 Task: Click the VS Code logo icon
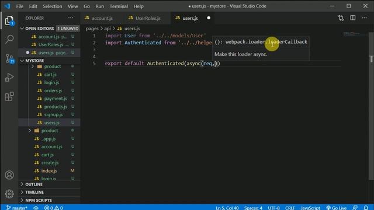tap(7, 6)
